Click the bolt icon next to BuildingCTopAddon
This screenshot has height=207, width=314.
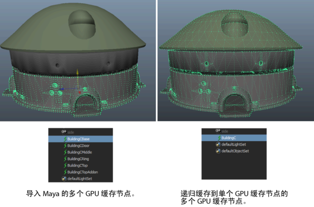[65, 172]
